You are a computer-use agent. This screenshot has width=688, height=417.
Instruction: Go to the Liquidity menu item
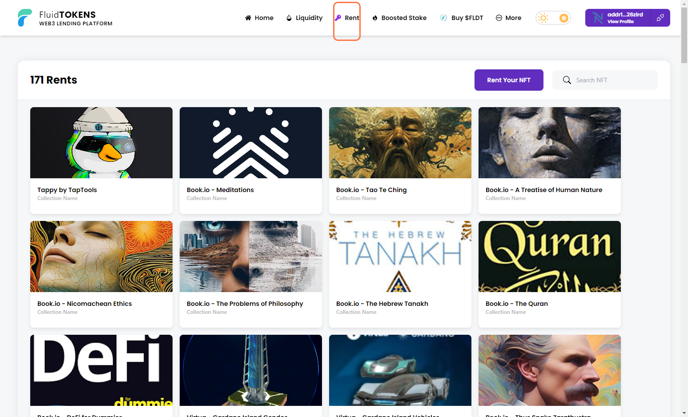coord(309,18)
